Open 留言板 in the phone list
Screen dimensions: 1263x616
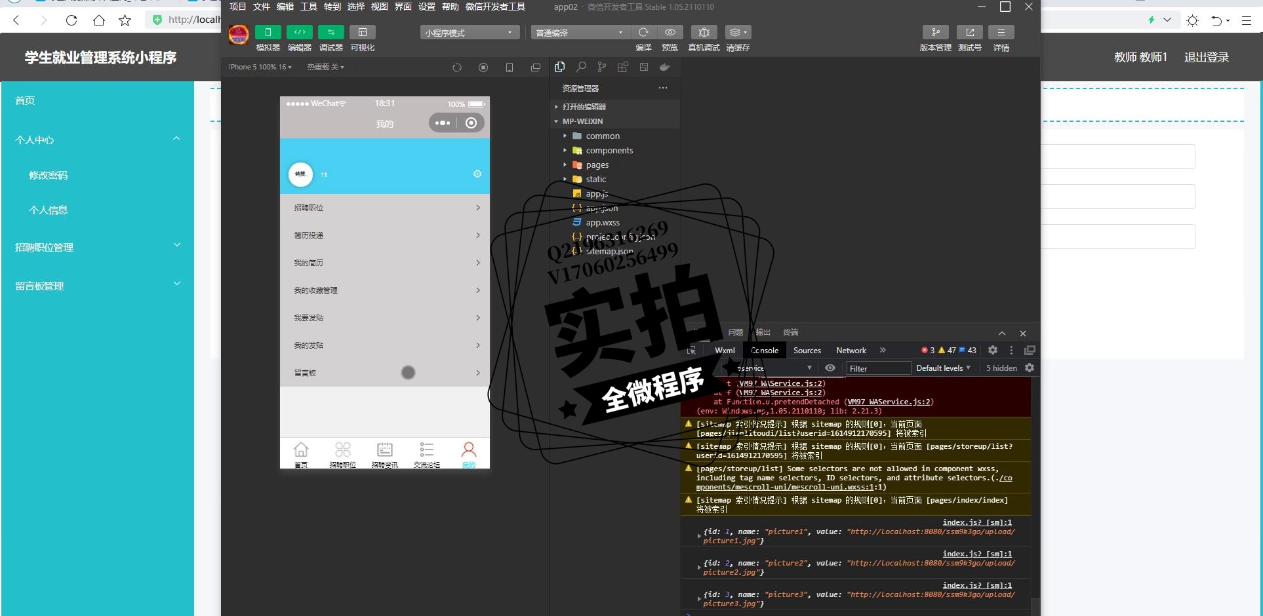coord(385,373)
